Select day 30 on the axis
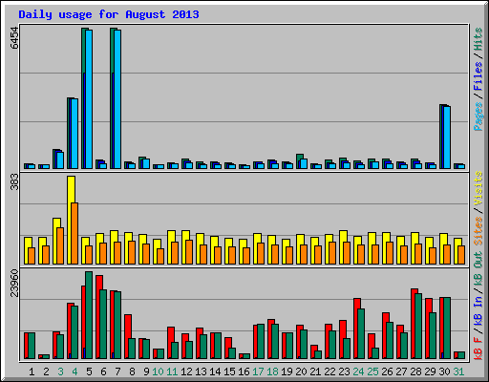 tap(444, 371)
